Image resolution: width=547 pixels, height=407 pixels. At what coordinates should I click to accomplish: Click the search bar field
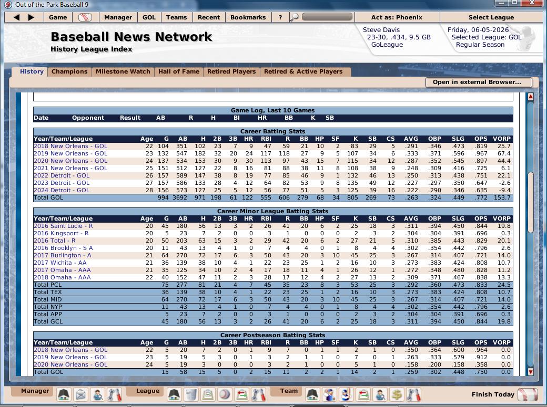click(x=327, y=17)
